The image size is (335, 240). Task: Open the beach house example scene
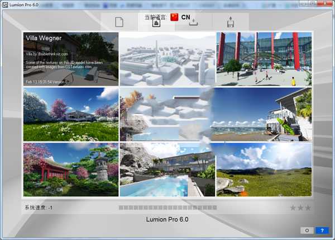(x=264, y=114)
